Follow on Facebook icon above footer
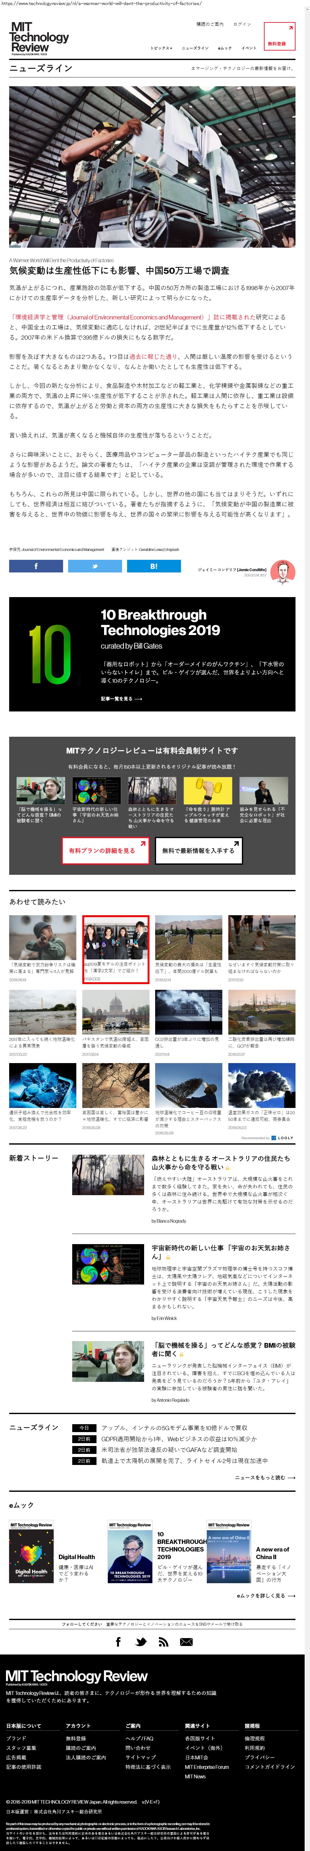Screen dimensions: 310x1851 [118, 1642]
